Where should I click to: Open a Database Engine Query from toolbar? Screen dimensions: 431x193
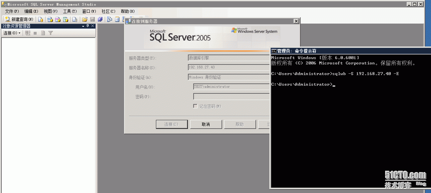pos(41,19)
